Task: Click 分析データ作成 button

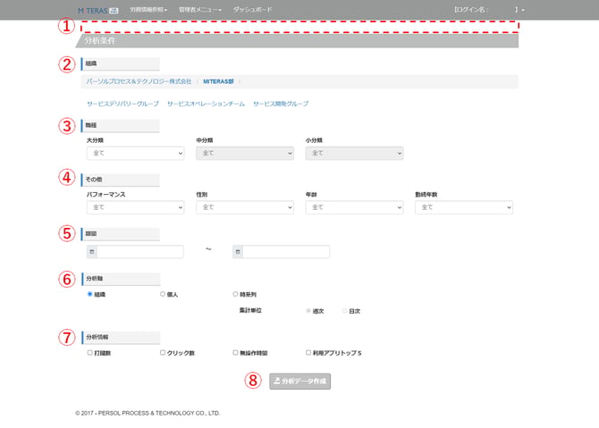Action: coord(299,381)
